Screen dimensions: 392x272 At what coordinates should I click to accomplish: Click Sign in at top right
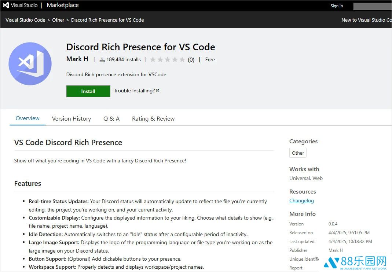tap(337, 6)
